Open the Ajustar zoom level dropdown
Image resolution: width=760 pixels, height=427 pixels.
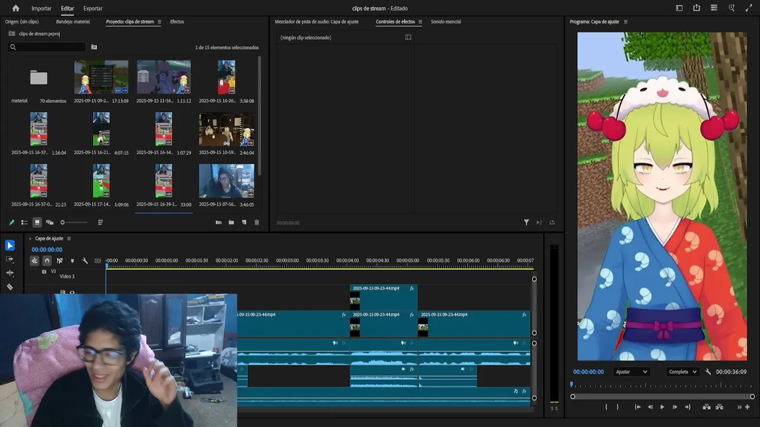pyautogui.click(x=631, y=372)
